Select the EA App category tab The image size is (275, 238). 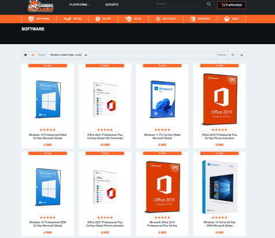(x=103, y=19)
